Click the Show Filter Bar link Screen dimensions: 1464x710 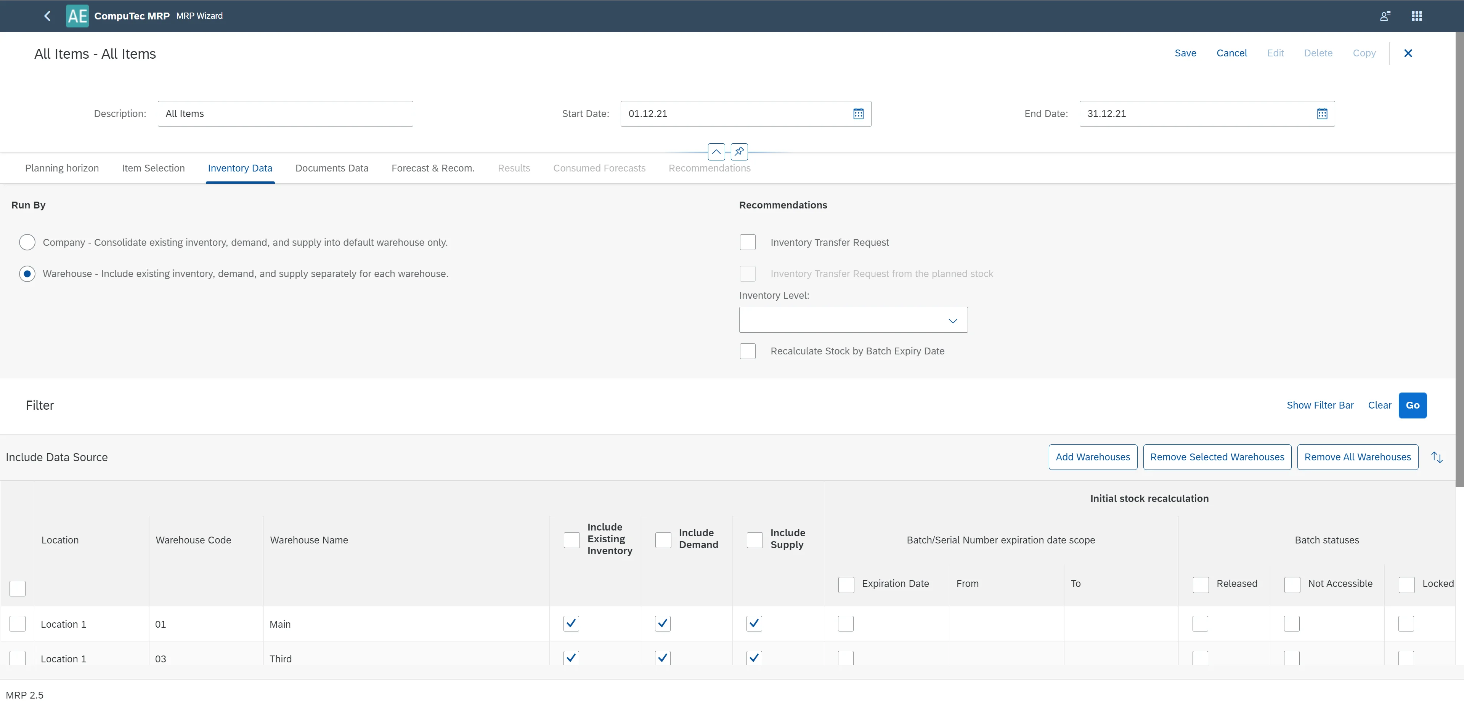click(x=1320, y=405)
